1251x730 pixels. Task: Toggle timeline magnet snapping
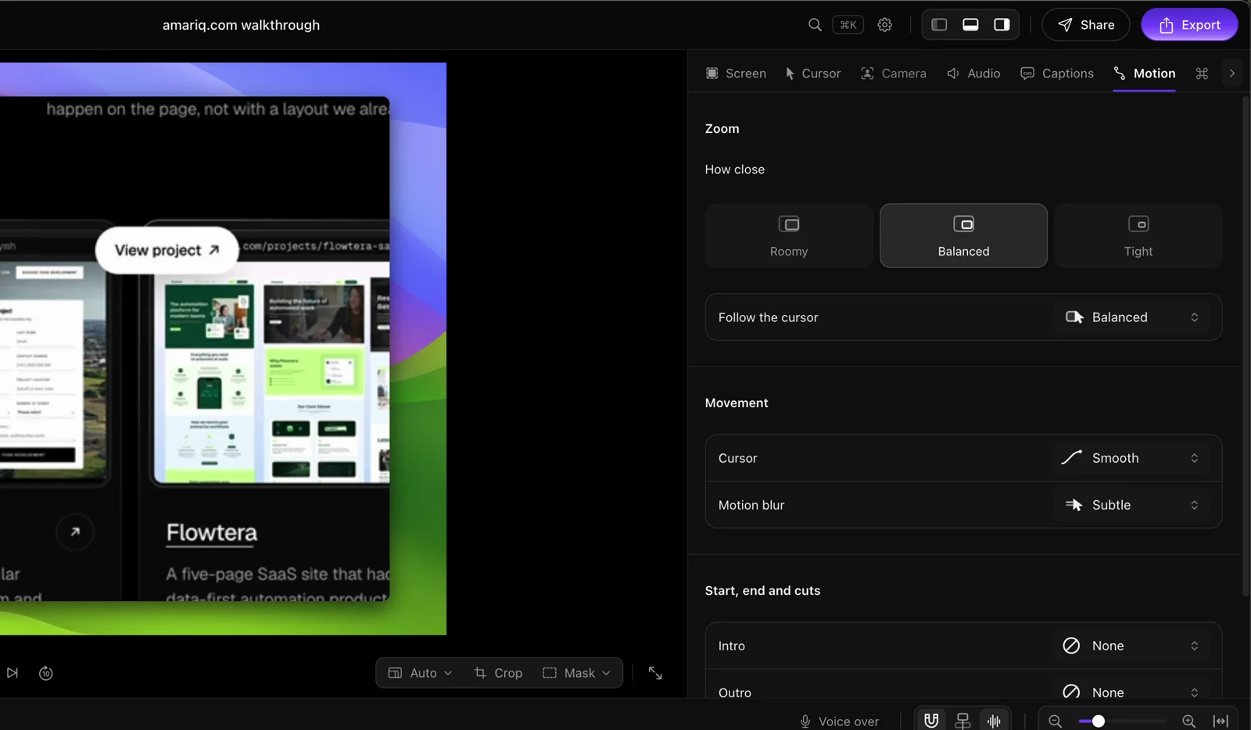pyautogui.click(x=931, y=721)
